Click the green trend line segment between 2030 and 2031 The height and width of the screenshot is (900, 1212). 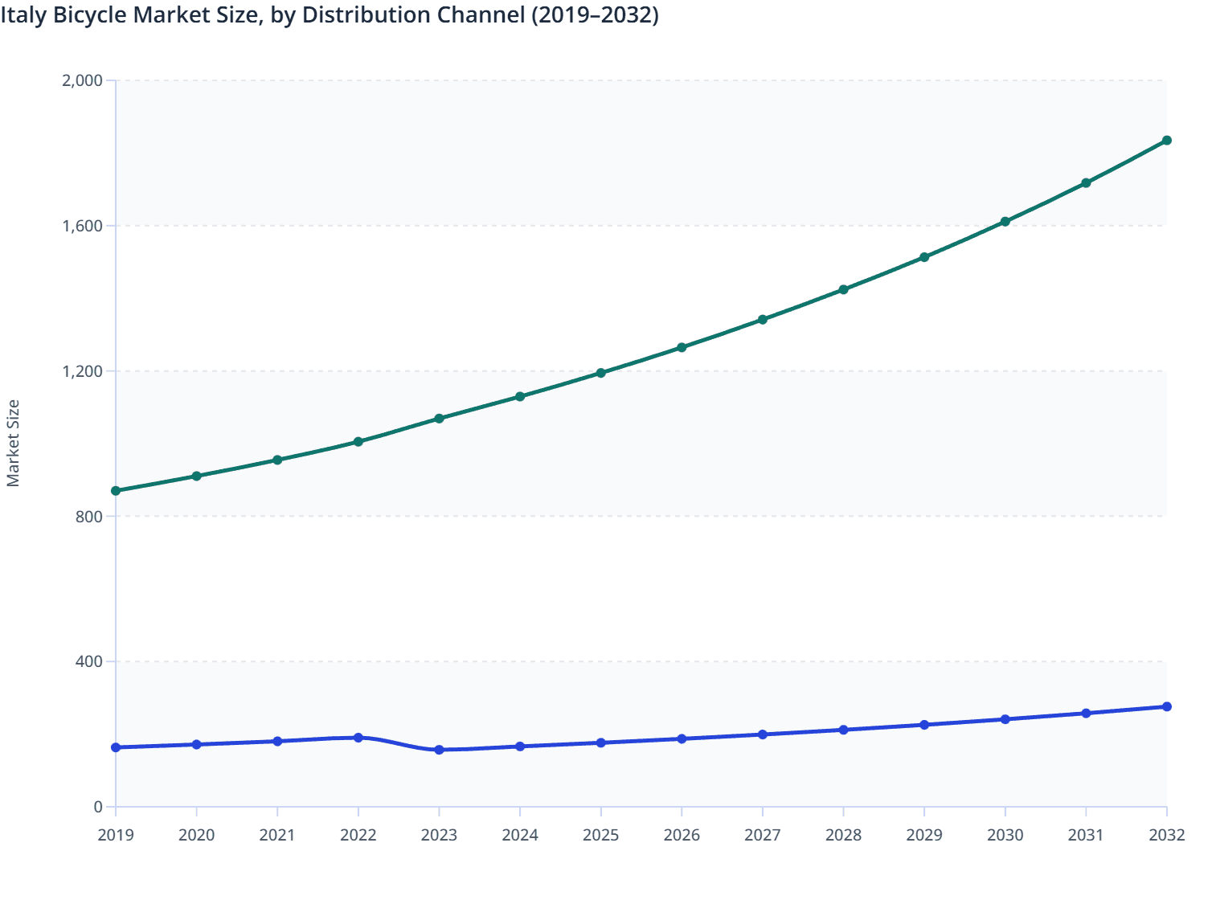(x=1045, y=201)
